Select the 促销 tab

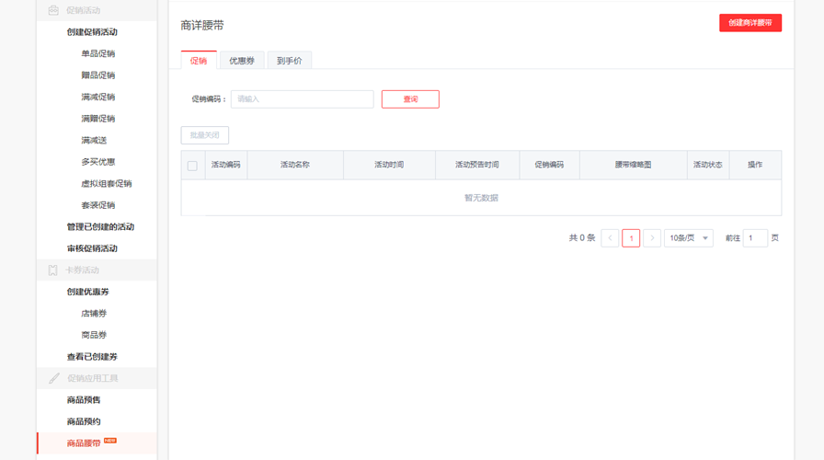click(x=199, y=61)
